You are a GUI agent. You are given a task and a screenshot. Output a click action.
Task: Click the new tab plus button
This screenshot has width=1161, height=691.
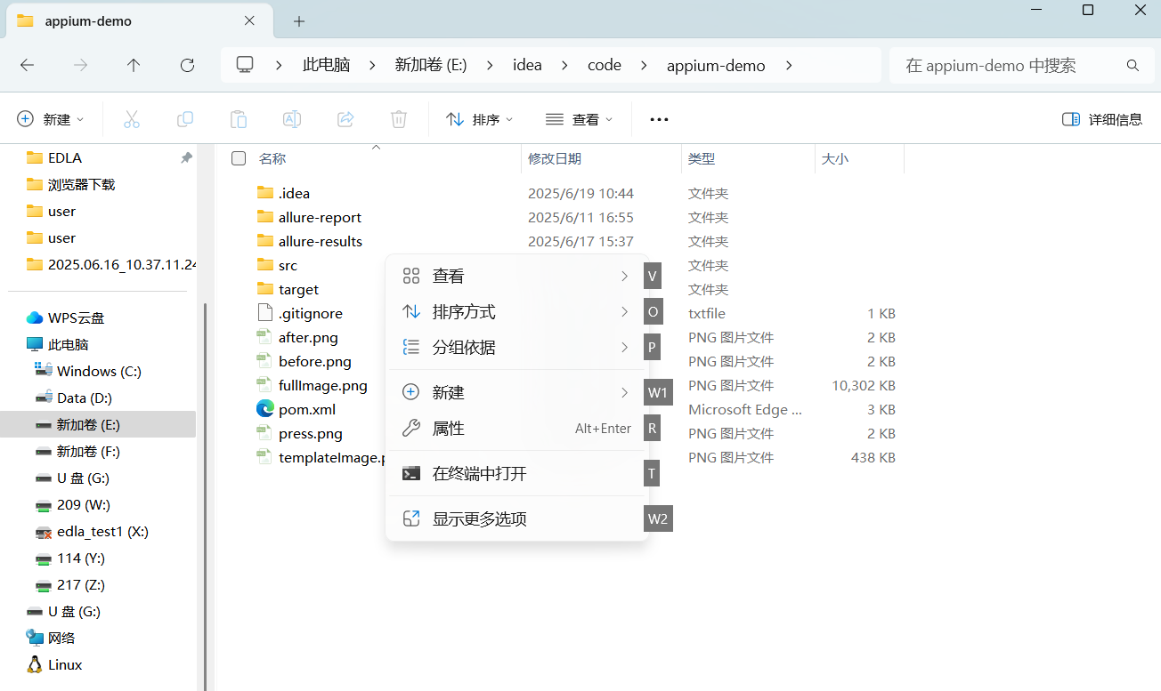pyautogui.click(x=298, y=20)
